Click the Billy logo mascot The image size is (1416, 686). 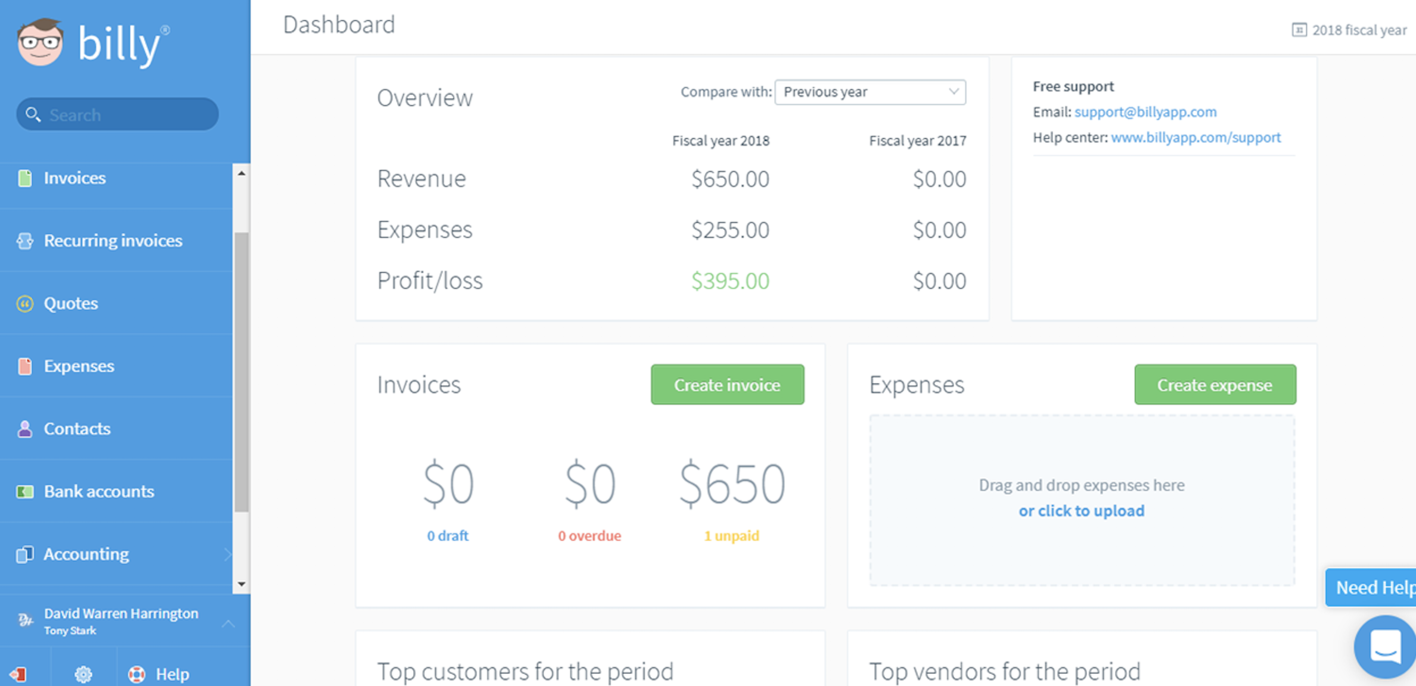pos(41,42)
